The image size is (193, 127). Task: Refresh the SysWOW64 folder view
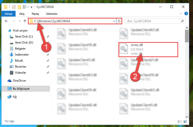click(x=119, y=21)
